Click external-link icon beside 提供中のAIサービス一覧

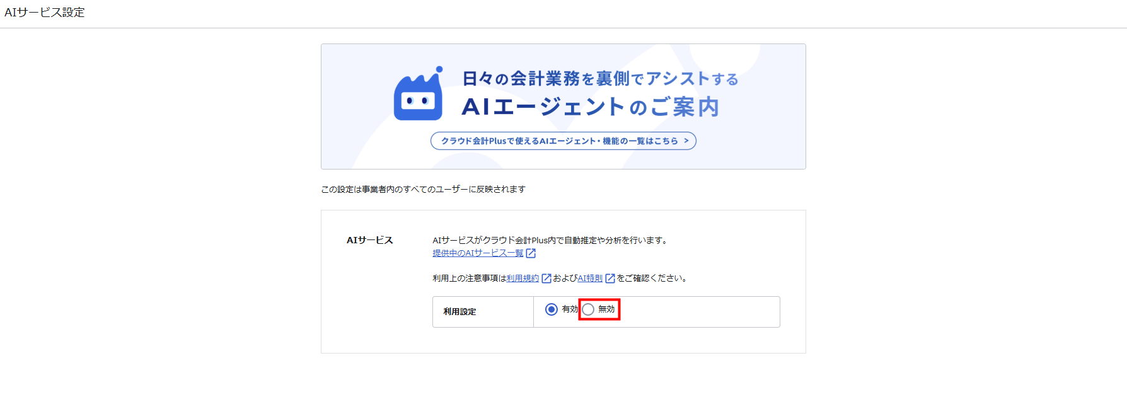pyautogui.click(x=531, y=253)
